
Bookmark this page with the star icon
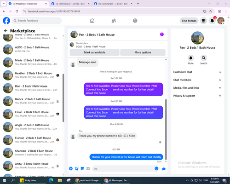point(211,11)
